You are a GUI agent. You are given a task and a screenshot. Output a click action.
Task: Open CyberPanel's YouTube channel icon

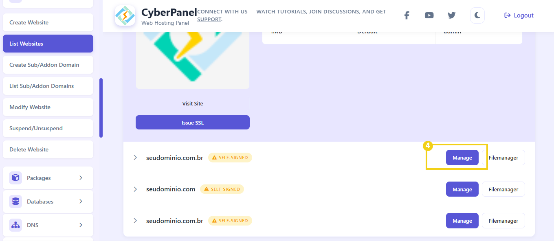click(x=429, y=15)
